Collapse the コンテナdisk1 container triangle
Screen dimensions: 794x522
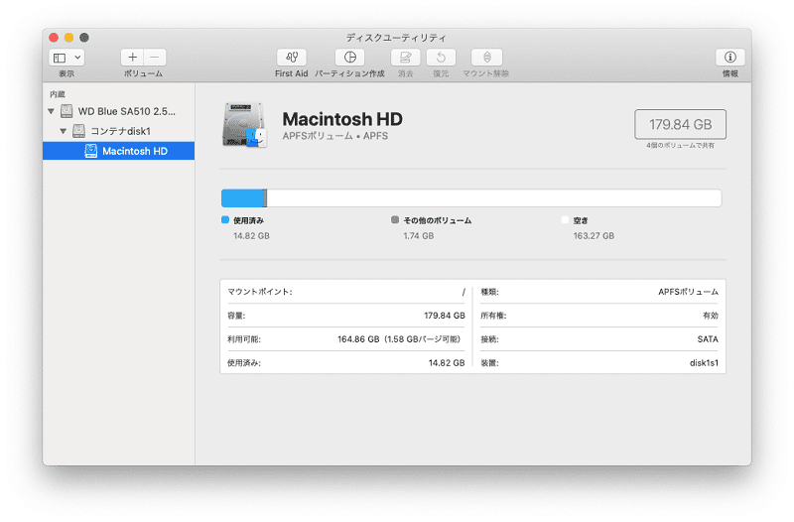tap(64, 131)
